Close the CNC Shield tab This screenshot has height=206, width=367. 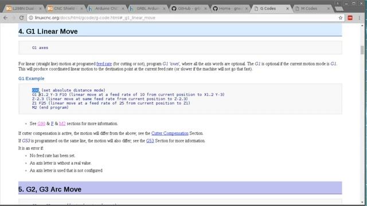[81, 9]
